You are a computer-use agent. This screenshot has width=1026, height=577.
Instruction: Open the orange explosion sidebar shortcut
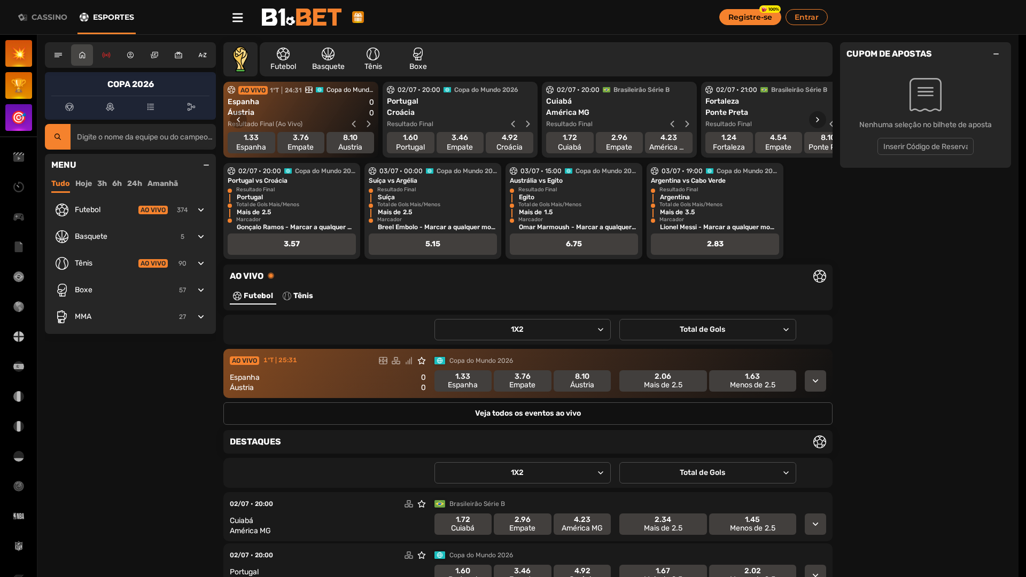19,53
